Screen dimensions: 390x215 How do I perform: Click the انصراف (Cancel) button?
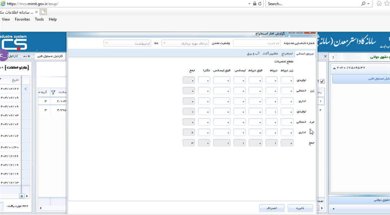click(x=272, y=208)
